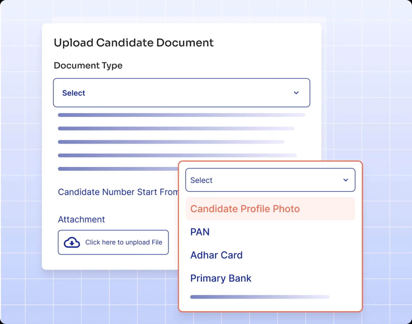The width and height of the screenshot is (412, 324).
Task: Open the Document Type Select dropdown
Action: 181,93
